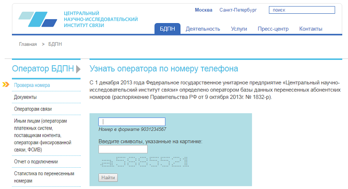Click the gray arrow beside Оператор БДПН
The image size is (348, 189).
tap(78, 69)
